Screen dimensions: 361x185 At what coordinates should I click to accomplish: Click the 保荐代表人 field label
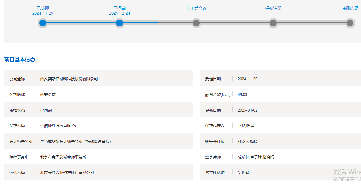(x=215, y=125)
